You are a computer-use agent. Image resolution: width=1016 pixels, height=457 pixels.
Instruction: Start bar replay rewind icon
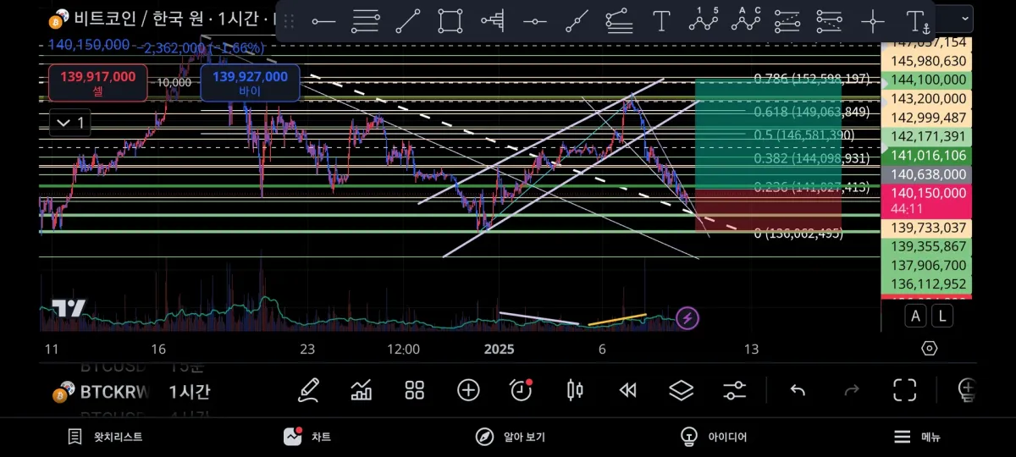[x=627, y=390]
